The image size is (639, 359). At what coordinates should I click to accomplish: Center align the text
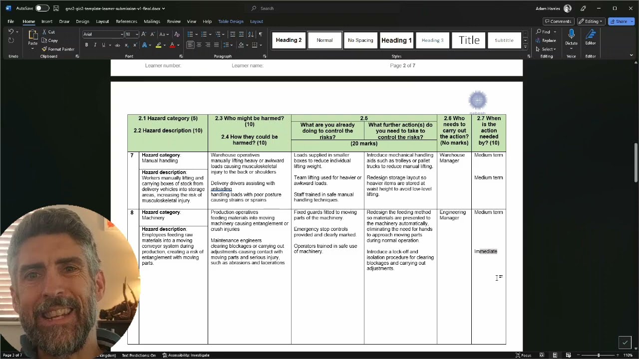click(199, 45)
